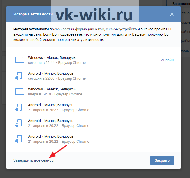Click the Безопасность item in background sidebar

point(181,4)
